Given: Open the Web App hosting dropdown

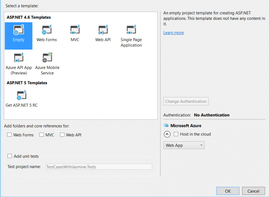Looking at the screenshot, I should point(184,145).
